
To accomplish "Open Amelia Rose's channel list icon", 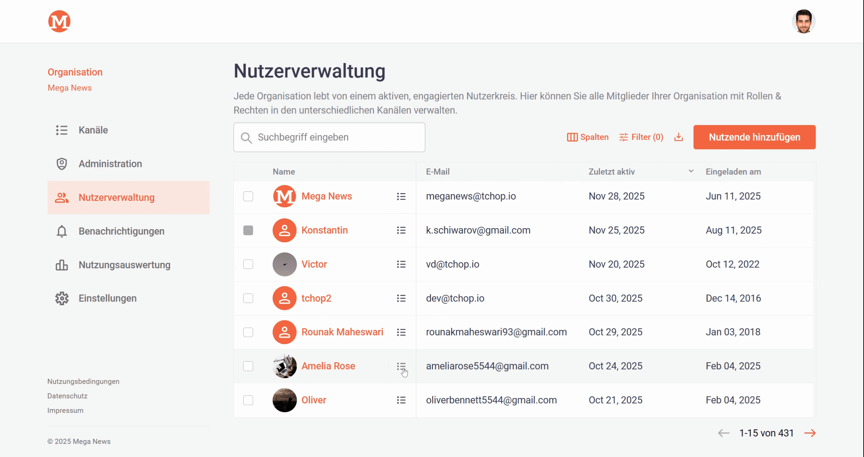I will [401, 366].
